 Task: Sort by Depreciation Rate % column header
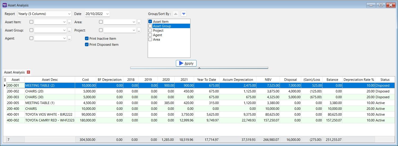(x=358, y=80)
